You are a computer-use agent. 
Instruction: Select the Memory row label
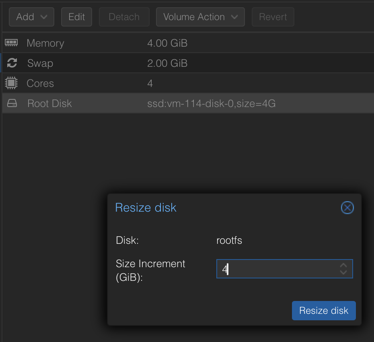45,43
